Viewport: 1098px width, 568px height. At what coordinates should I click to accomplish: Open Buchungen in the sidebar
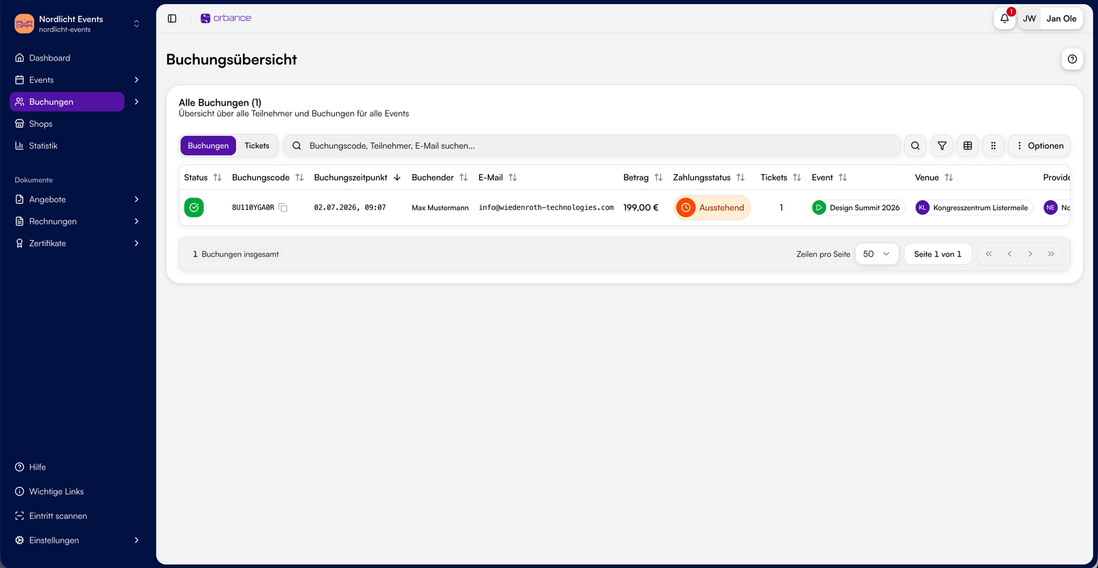click(67, 102)
